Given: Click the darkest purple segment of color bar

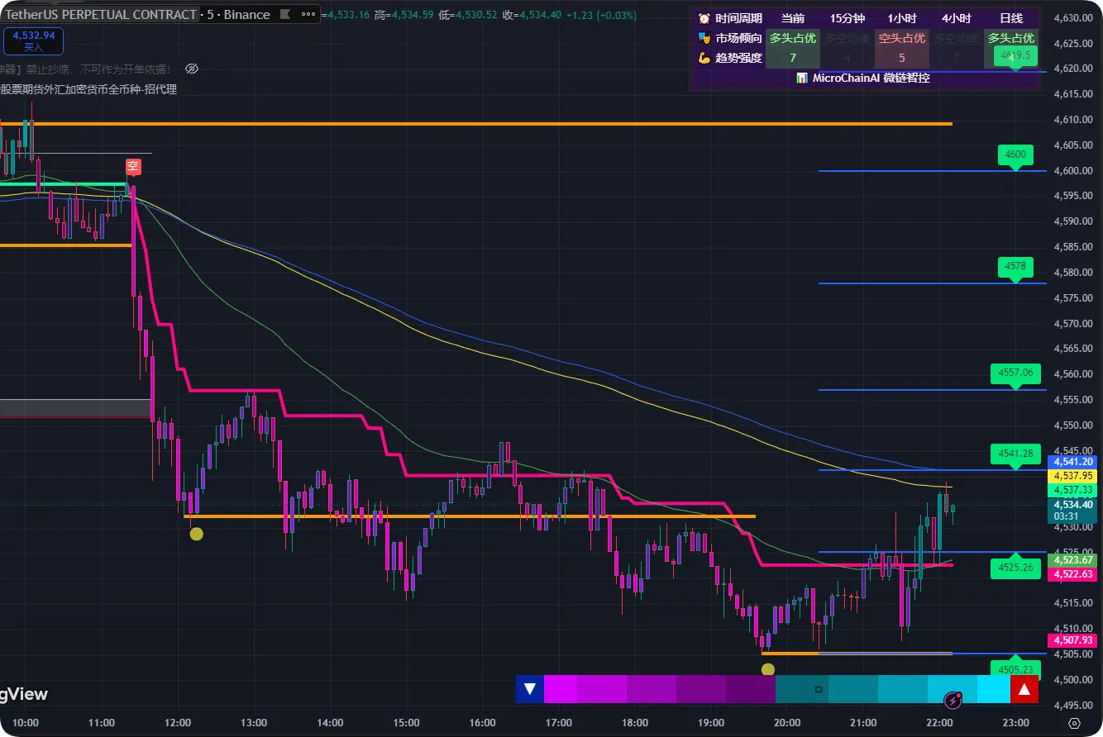Looking at the screenshot, I should pos(751,688).
